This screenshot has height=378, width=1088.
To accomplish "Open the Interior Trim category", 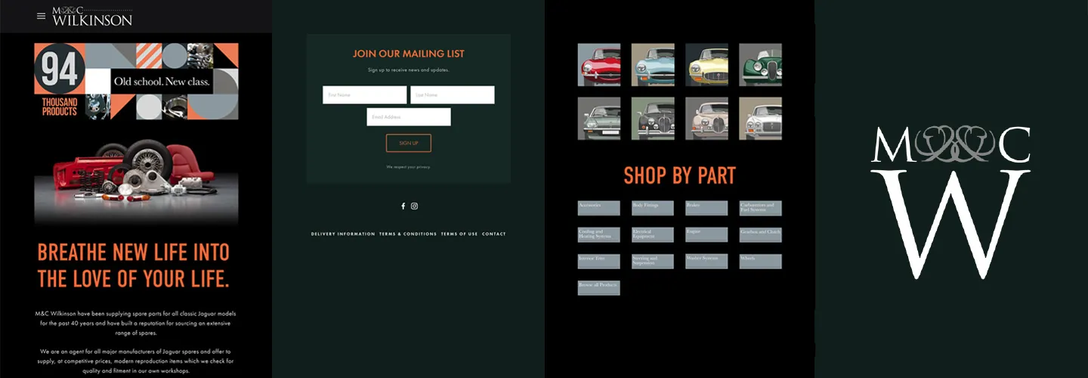I will click(599, 261).
